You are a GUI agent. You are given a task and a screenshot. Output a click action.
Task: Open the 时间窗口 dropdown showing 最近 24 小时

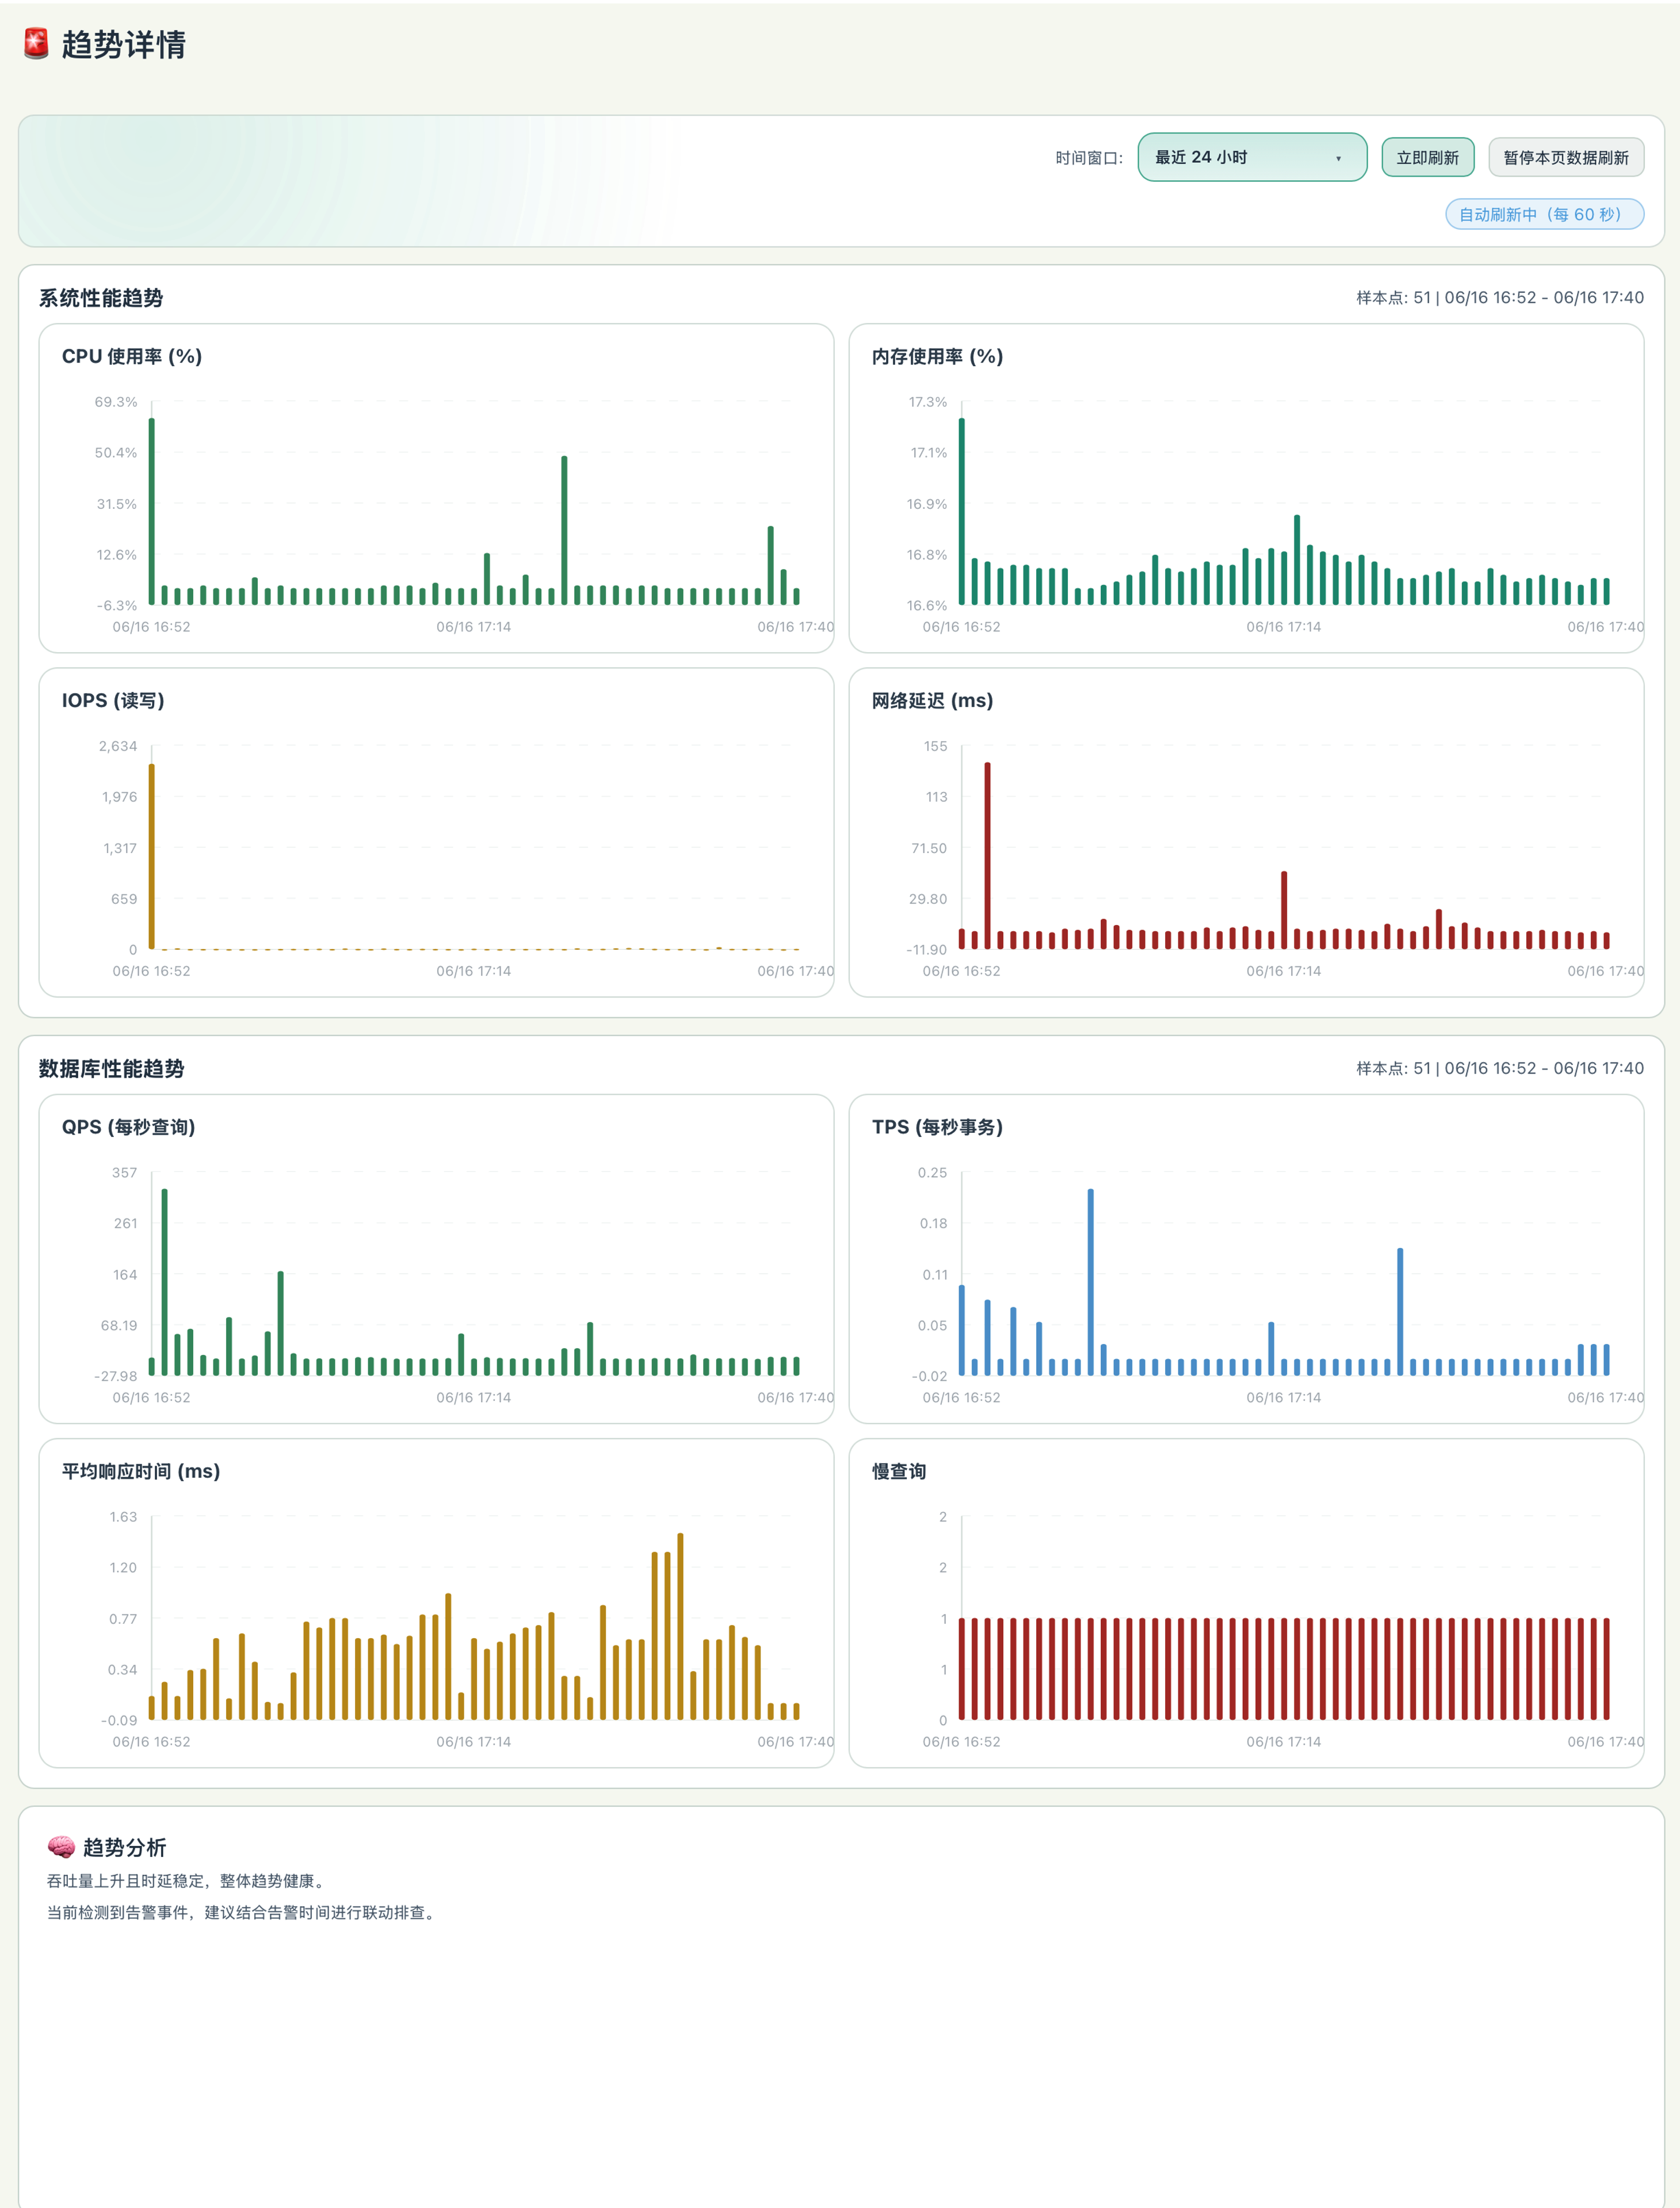click(1251, 157)
